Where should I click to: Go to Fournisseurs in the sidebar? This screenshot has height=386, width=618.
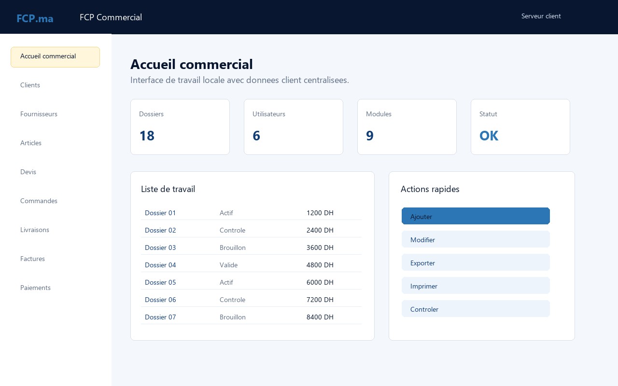[x=55, y=114]
